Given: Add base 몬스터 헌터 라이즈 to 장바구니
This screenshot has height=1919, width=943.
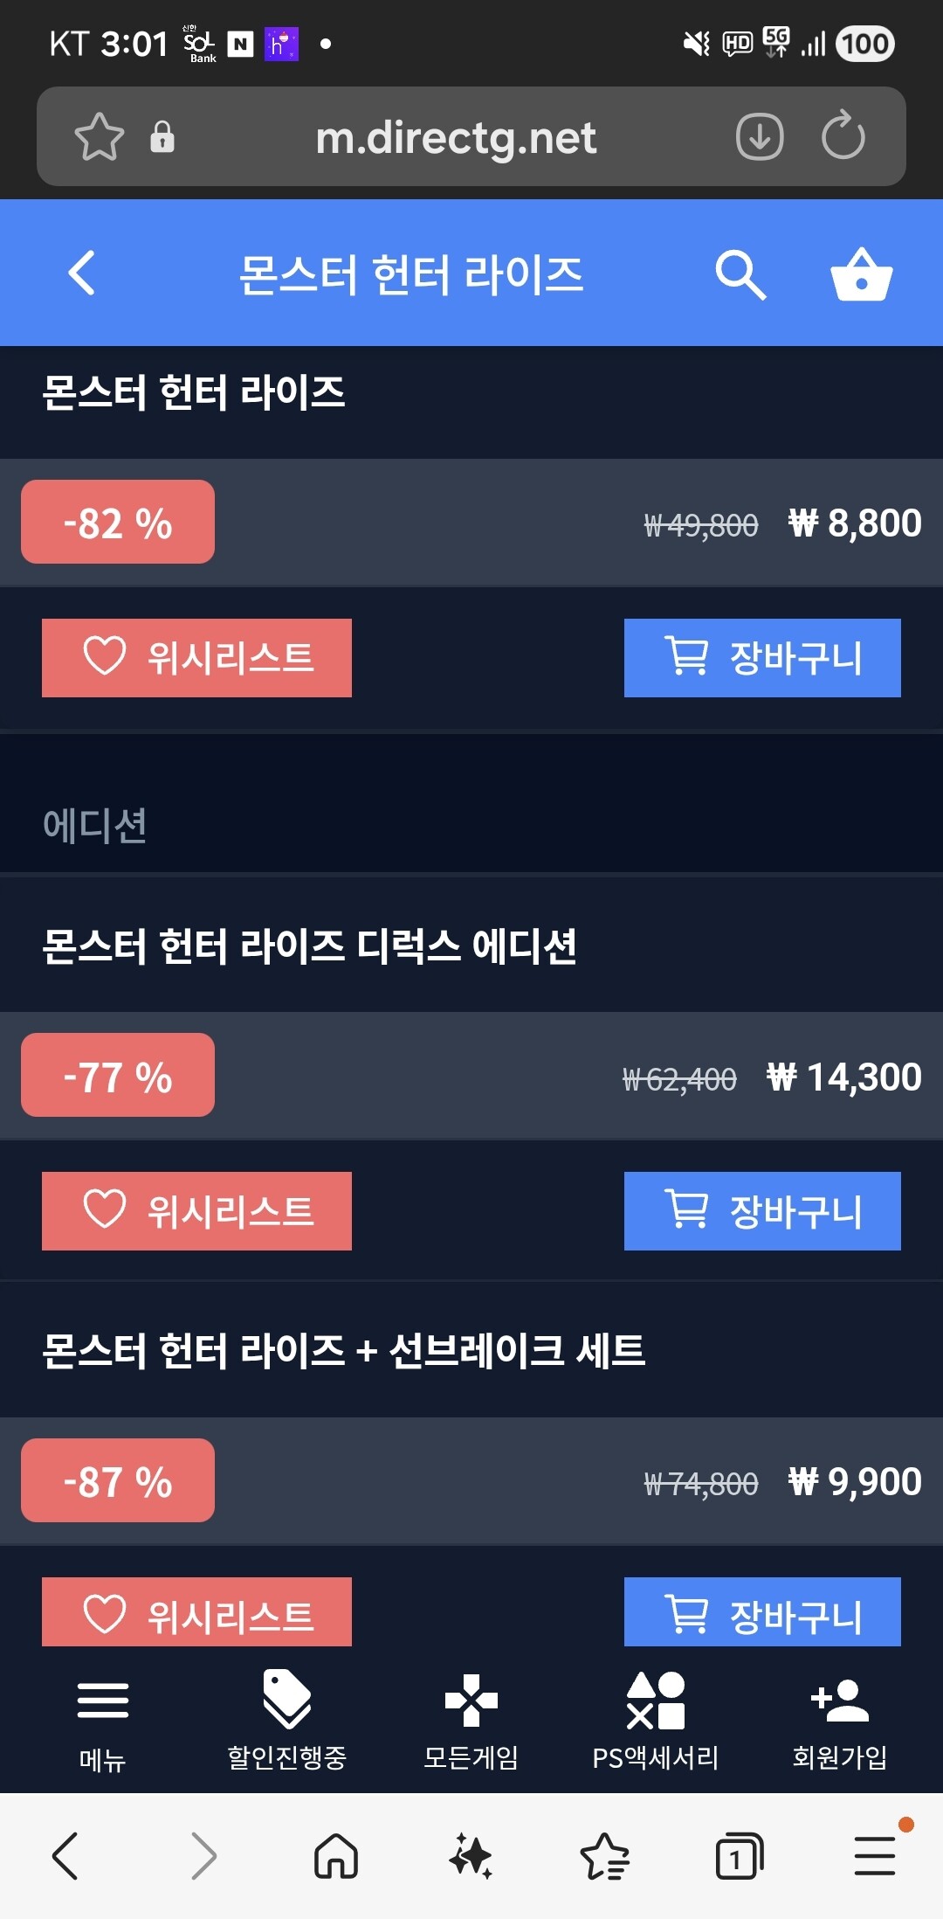Looking at the screenshot, I should tap(762, 658).
